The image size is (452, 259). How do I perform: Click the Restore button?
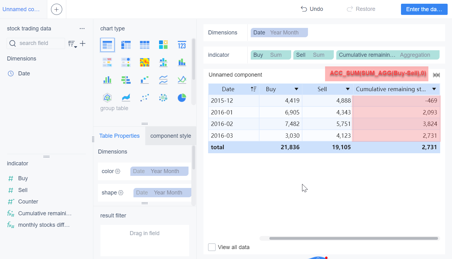point(361,9)
